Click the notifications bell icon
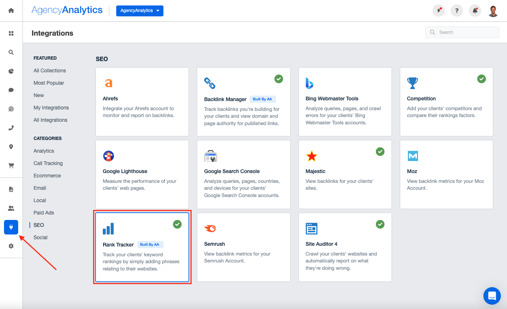Image resolution: width=507 pixels, height=309 pixels. (x=475, y=11)
